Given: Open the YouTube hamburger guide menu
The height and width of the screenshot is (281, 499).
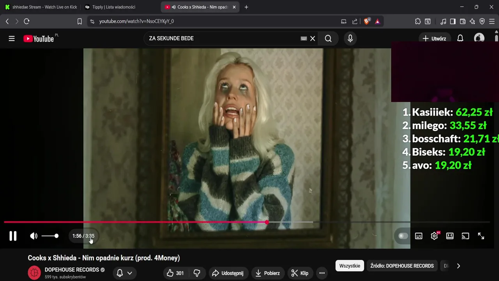Looking at the screenshot, I should [x=12, y=38].
